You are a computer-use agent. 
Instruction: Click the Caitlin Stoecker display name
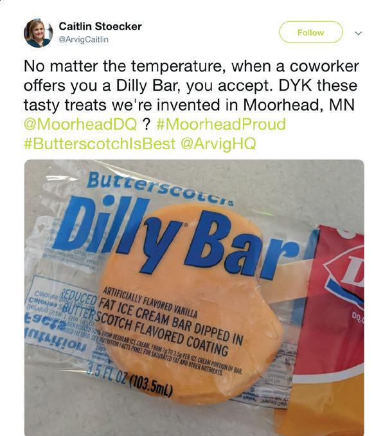point(100,26)
